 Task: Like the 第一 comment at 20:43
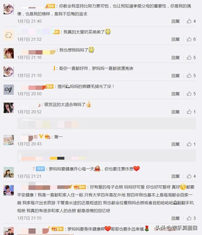coord(191,144)
